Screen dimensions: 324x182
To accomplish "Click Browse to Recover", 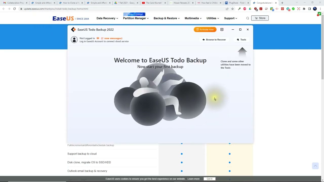I will coord(214,40).
